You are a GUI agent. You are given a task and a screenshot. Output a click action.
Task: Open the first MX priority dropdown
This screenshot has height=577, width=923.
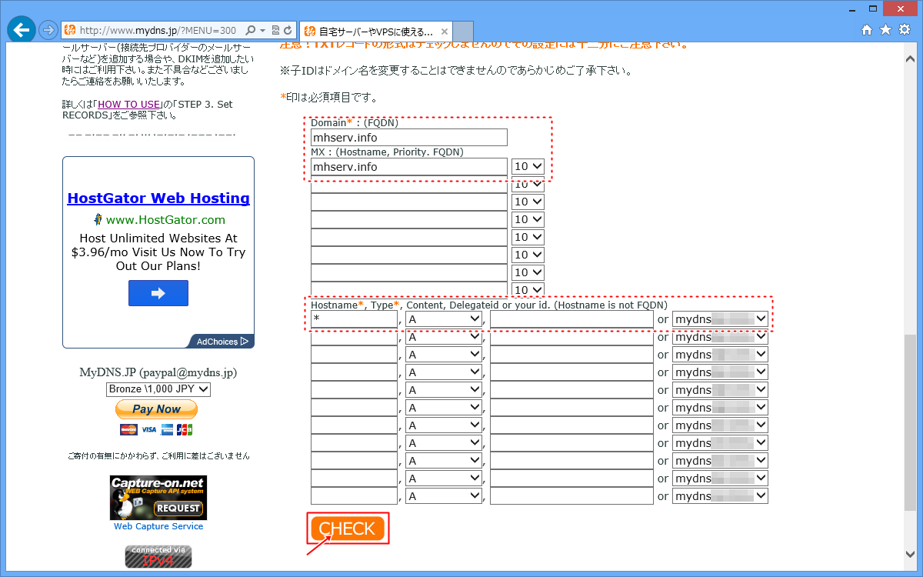point(528,166)
